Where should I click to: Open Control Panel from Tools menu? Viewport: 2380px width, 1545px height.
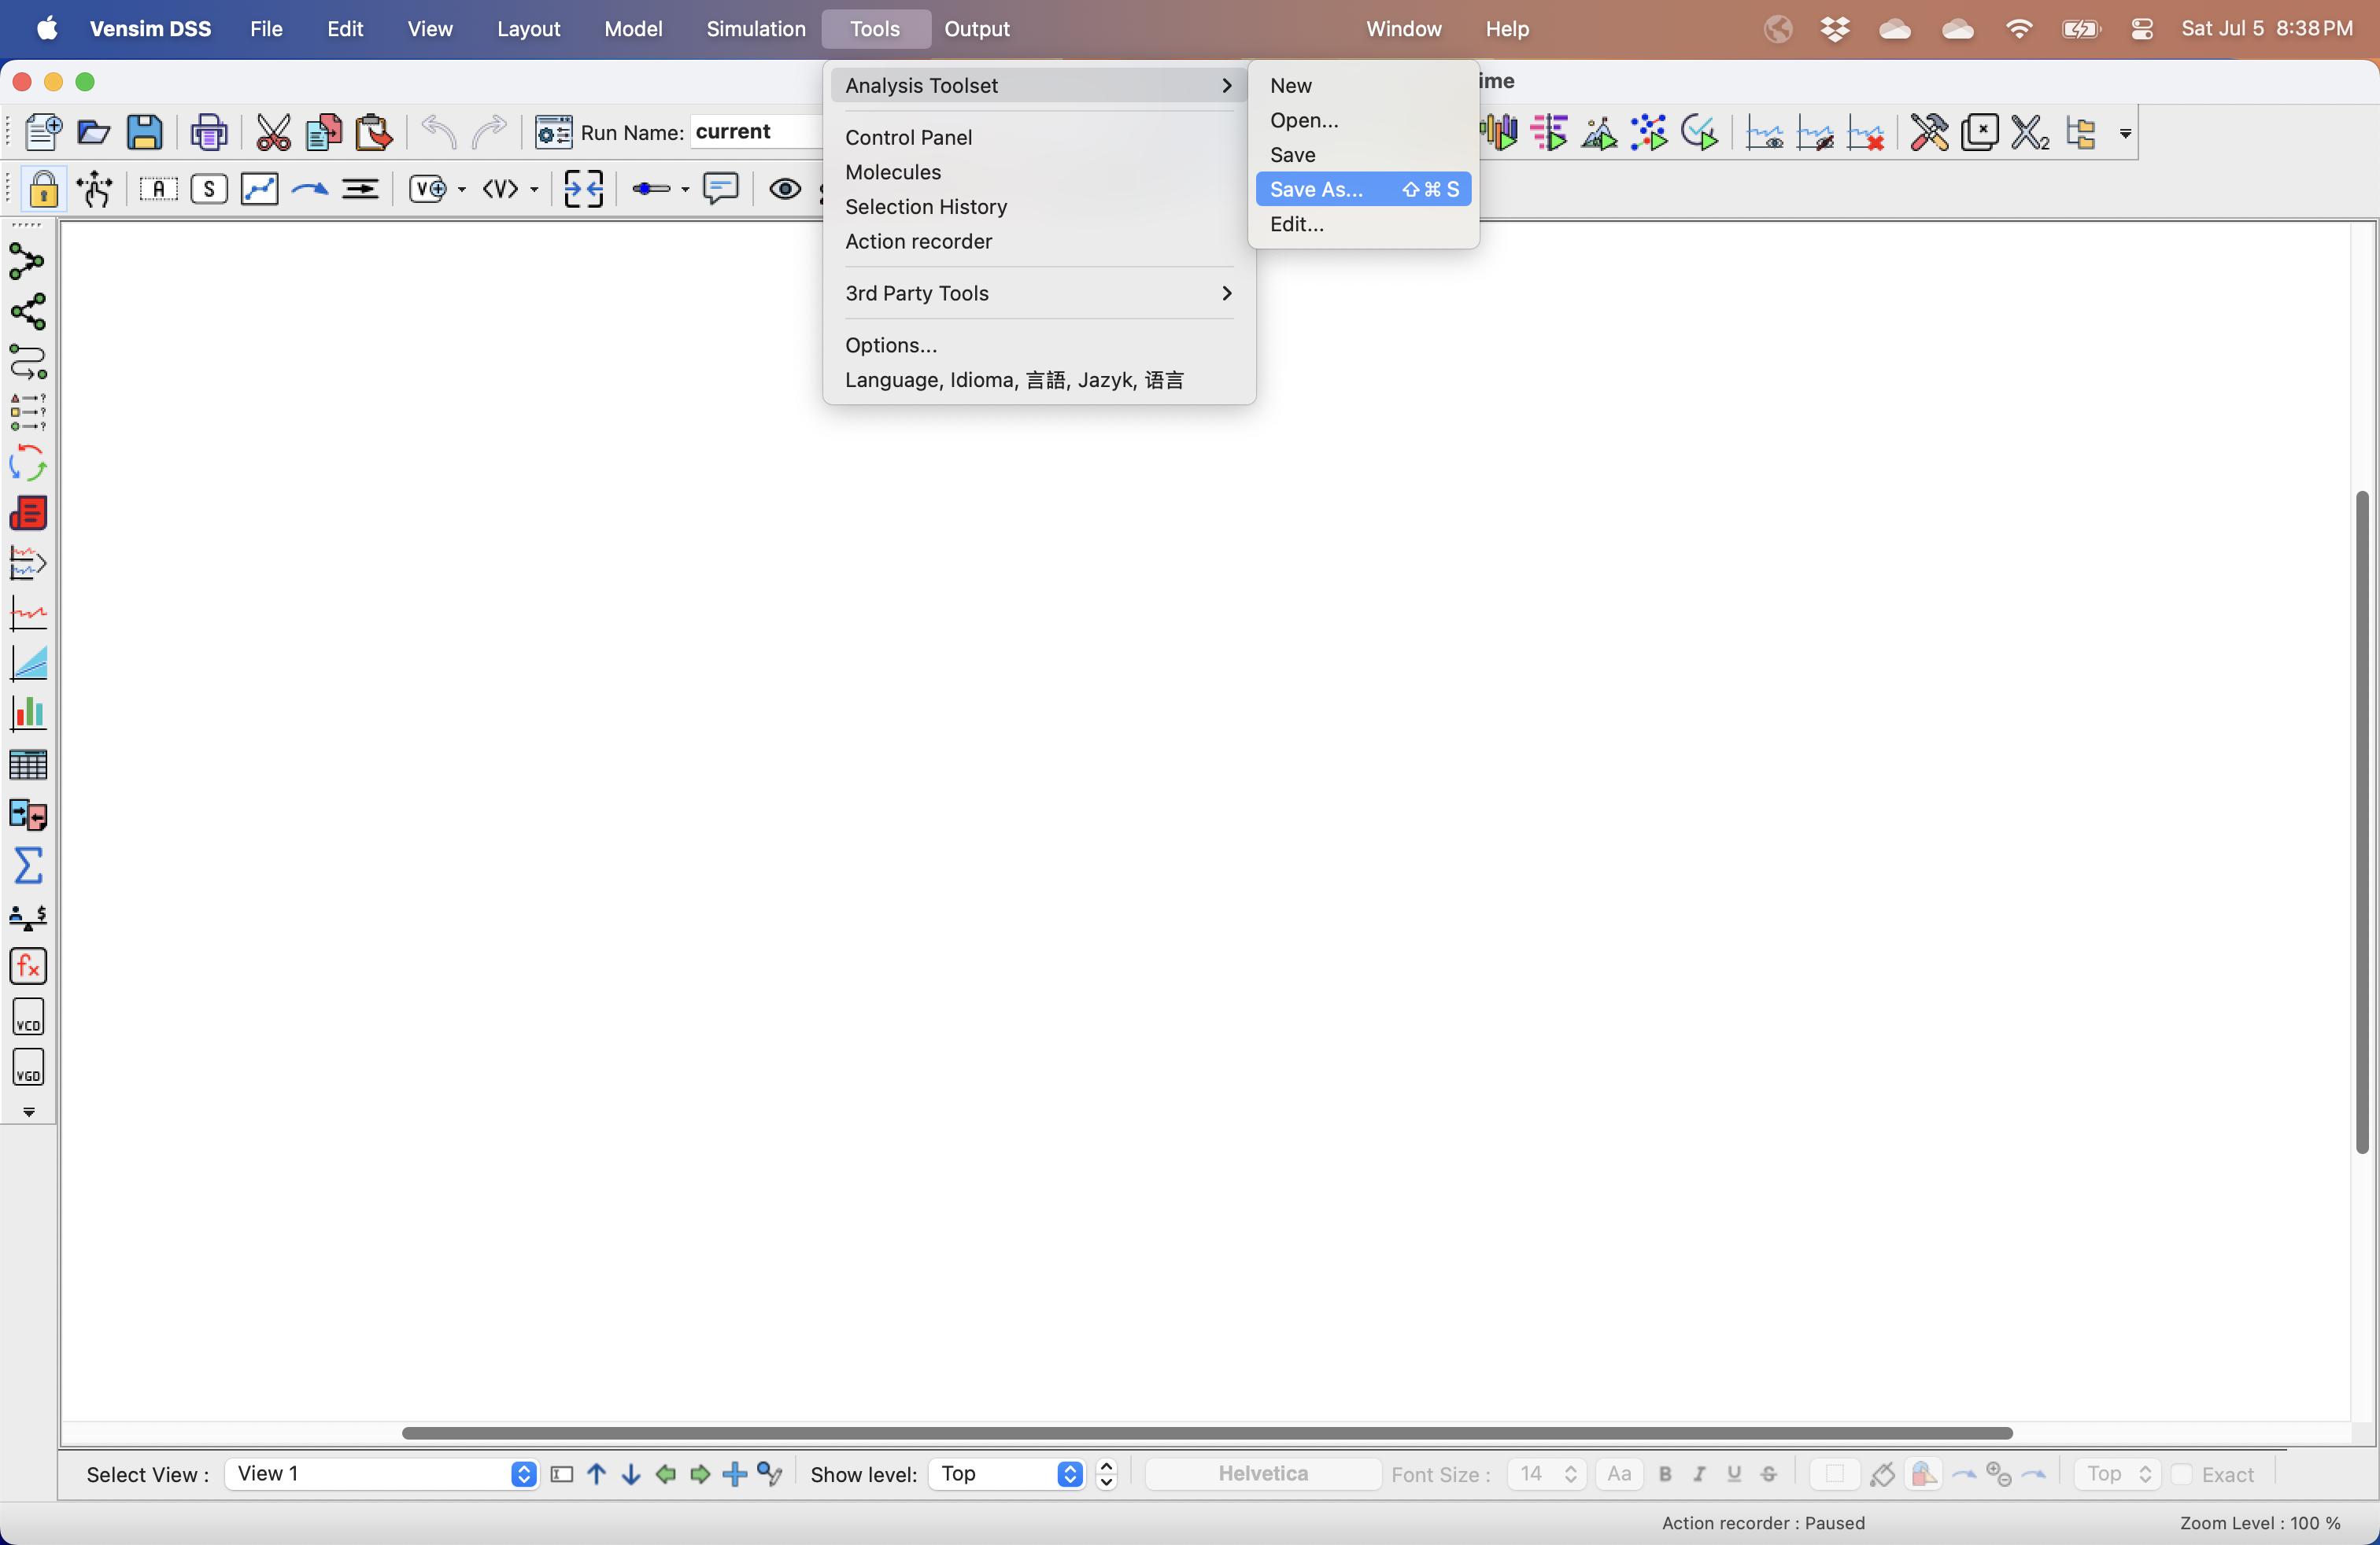click(x=1038, y=137)
